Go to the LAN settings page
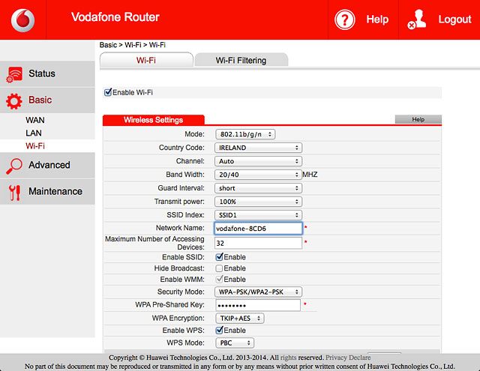Viewport: 480px width, 371px height. [x=34, y=133]
